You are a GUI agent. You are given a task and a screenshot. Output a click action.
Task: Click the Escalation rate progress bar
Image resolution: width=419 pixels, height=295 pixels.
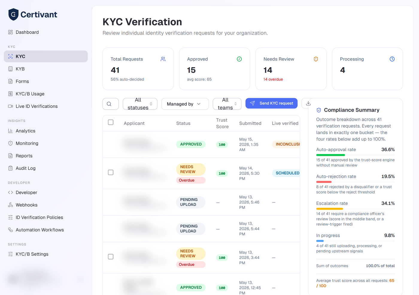click(355, 209)
